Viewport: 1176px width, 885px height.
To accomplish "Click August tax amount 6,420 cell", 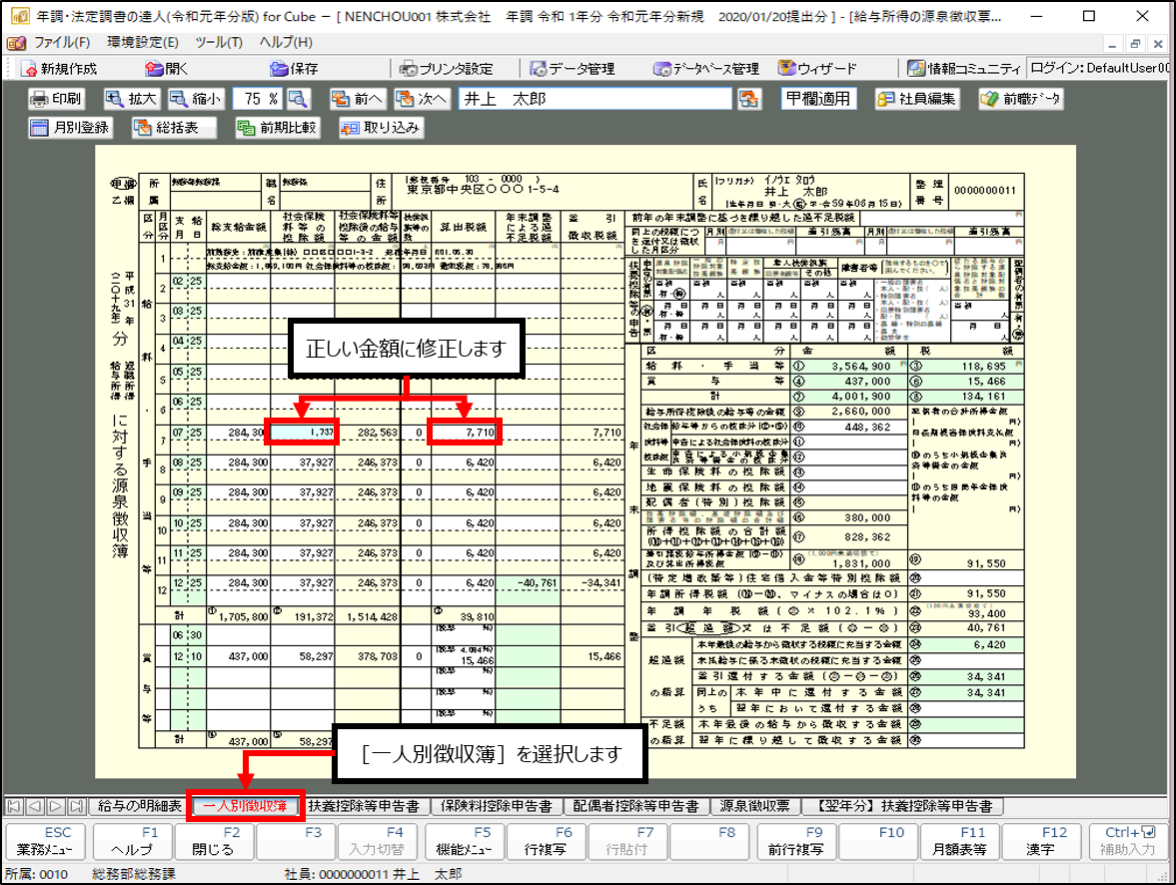I will pos(464,462).
